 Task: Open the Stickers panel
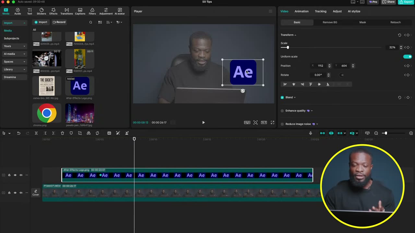pos(41,11)
